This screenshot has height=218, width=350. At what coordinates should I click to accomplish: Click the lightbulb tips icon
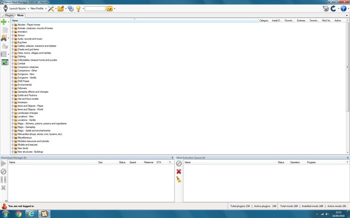pyautogui.click(x=78, y=8)
